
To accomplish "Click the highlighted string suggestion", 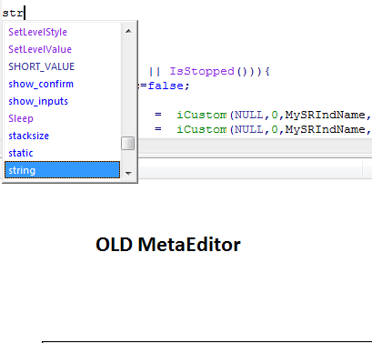I will coord(62,170).
